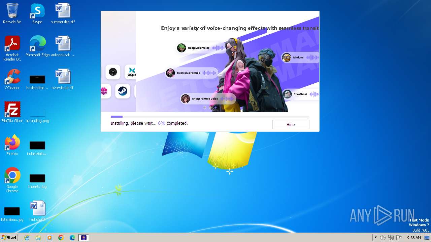The height and width of the screenshot is (242, 431).
Task: Open Edge from the taskbar
Action: [x=72, y=238]
